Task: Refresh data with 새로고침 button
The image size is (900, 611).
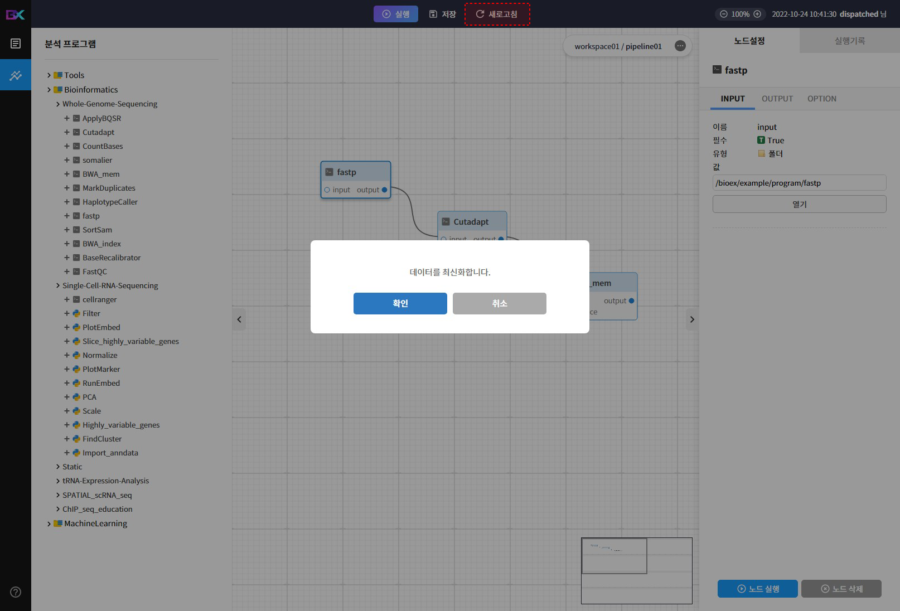Action: click(x=497, y=14)
